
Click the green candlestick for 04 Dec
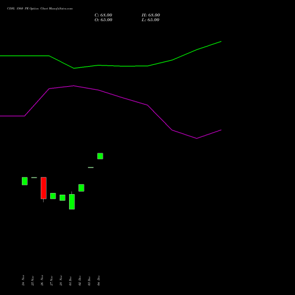pyautogui.click(x=100, y=156)
